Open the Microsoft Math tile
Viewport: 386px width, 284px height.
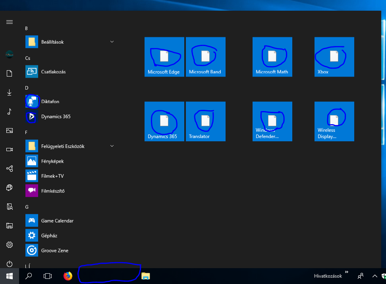[272, 57]
